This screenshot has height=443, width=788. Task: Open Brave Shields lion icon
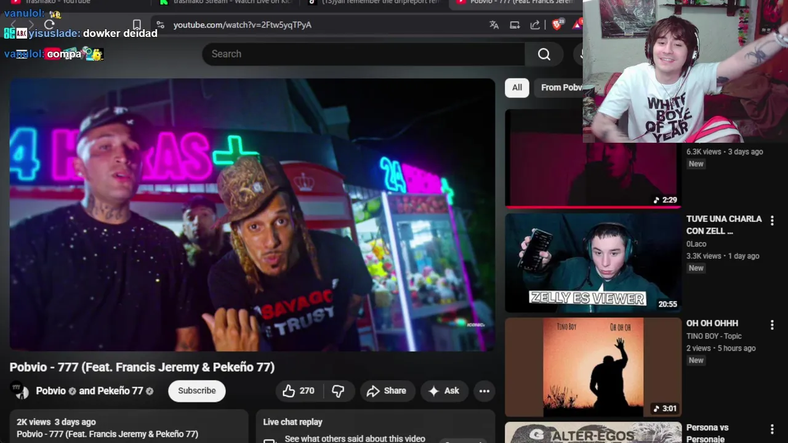(x=557, y=25)
